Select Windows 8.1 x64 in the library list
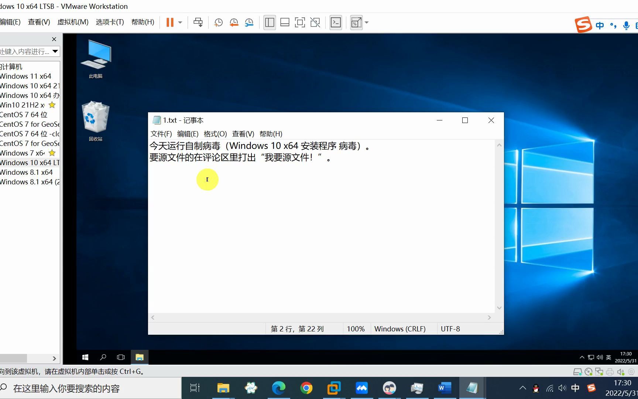This screenshot has height=399, width=638. coord(26,172)
